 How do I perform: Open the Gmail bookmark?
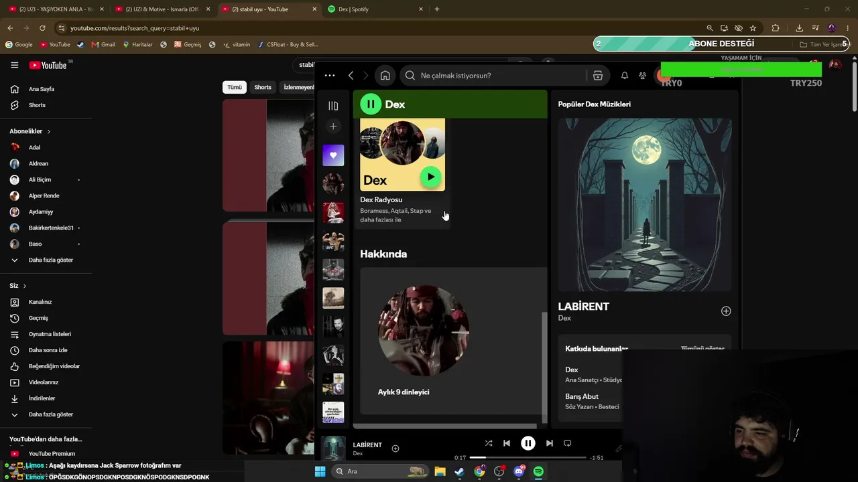(103, 45)
